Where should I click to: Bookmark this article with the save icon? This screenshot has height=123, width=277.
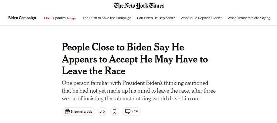[114, 112]
